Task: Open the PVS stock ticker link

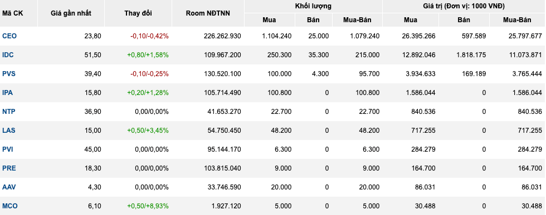Action: pos(9,74)
